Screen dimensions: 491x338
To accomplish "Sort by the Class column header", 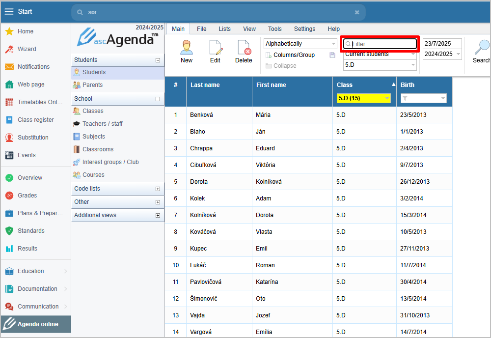I will point(345,85).
